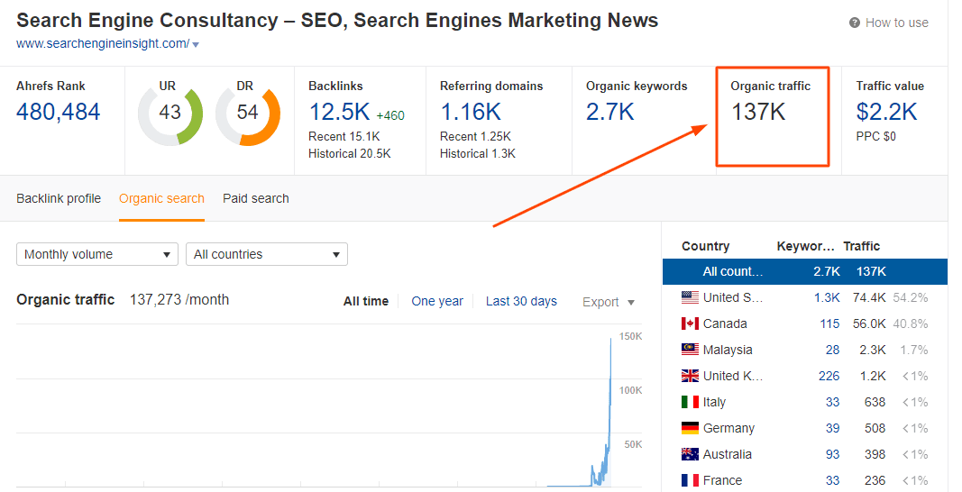Show the One year chart range
The width and height of the screenshot is (962, 492).
coord(437,301)
